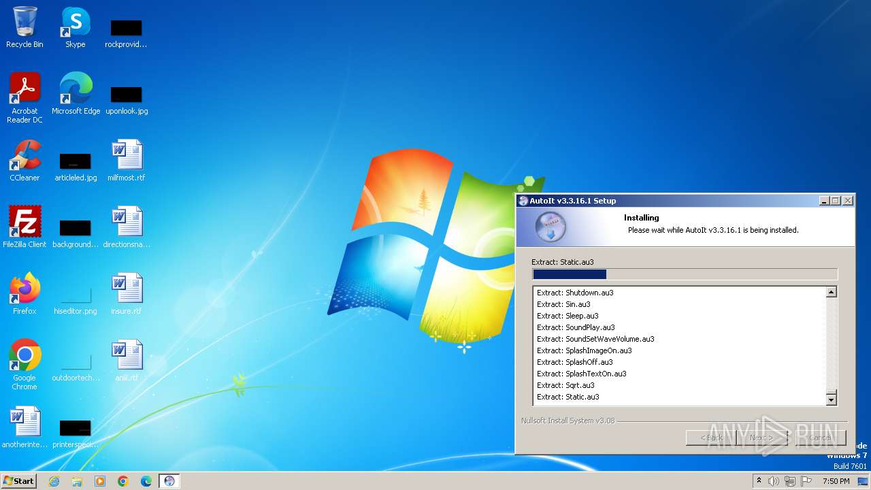871x490 pixels.
Task: Open Chrome from the taskbar
Action: pyautogui.click(x=123, y=481)
